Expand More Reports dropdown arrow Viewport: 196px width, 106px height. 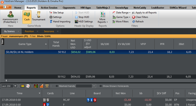107,22
